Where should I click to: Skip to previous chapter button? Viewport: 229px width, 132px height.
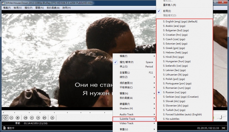point(25,118)
